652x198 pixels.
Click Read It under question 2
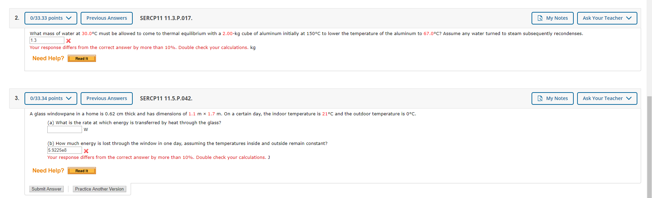[82, 59]
